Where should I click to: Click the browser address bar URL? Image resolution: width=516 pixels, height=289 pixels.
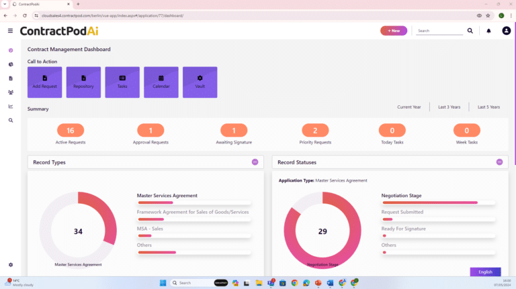[x=113, y=16]
